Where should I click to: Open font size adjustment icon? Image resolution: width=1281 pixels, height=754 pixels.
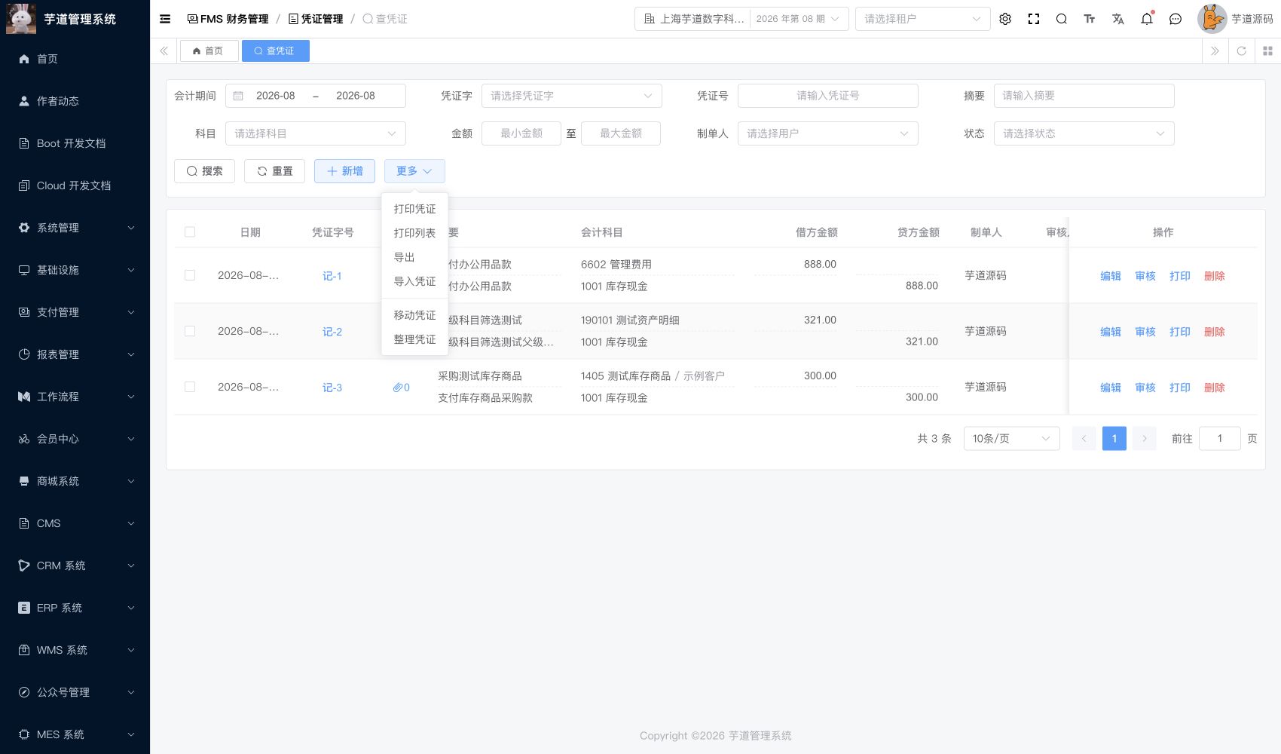[1090, 19]
